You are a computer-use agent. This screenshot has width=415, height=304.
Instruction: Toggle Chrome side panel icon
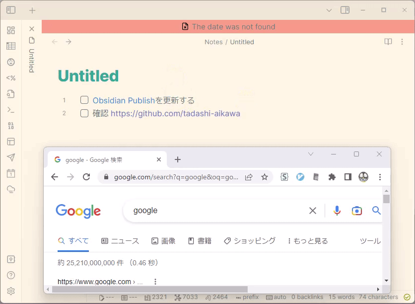coord(348,177)
